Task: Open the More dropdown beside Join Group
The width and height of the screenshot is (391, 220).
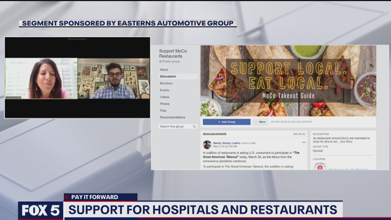Action: pos(260,122)
